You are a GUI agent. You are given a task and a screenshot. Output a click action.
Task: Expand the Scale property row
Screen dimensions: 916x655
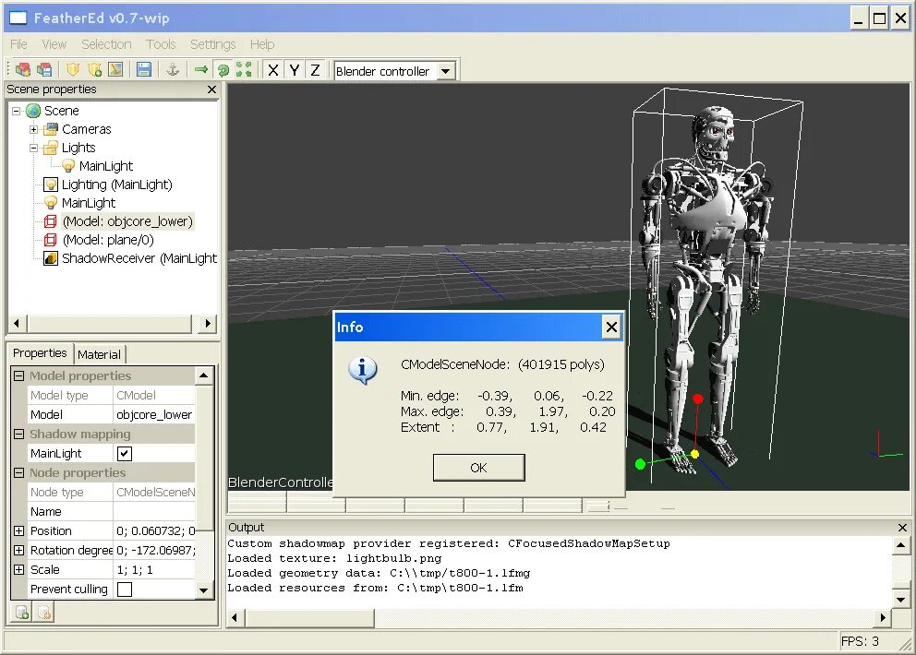[18, 570]
